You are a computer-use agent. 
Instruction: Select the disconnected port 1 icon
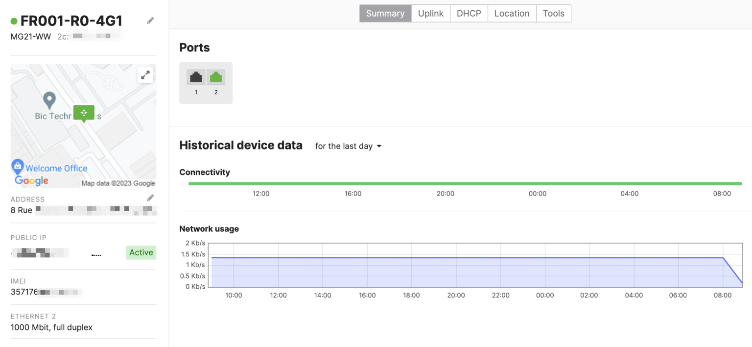pos(196,77)
